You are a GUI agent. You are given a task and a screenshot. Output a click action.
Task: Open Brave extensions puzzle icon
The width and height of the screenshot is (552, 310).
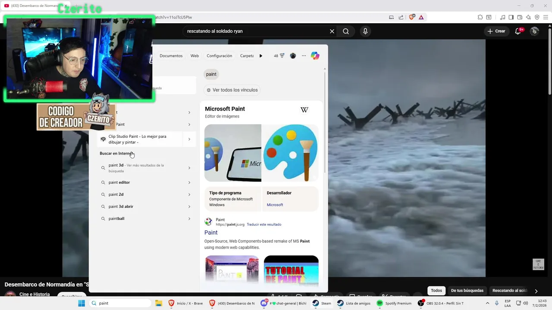coord(480,17)
